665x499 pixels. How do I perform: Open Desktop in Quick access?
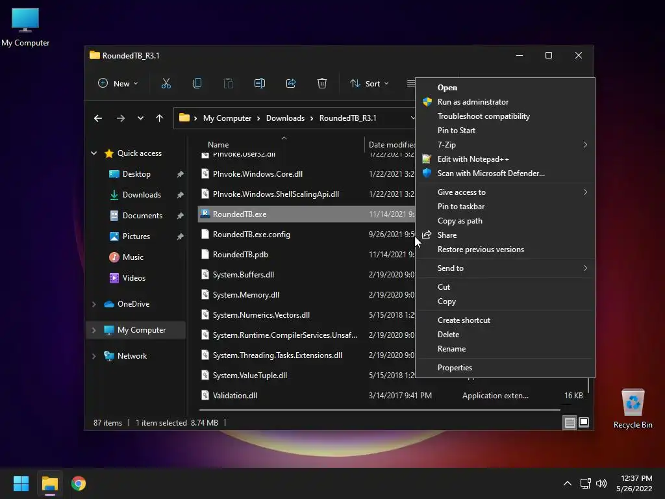pyautogui.click(x=136, y=174)
